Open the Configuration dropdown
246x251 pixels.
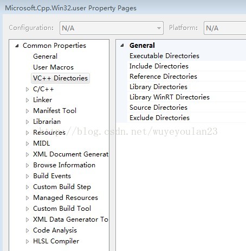(112, 28)
